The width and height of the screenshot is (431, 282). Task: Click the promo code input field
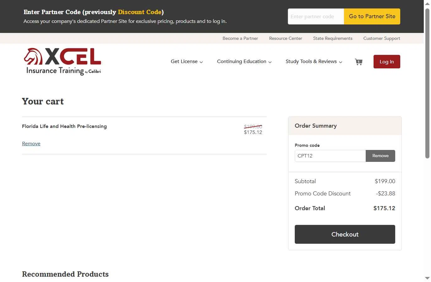[x=330, y=156]
